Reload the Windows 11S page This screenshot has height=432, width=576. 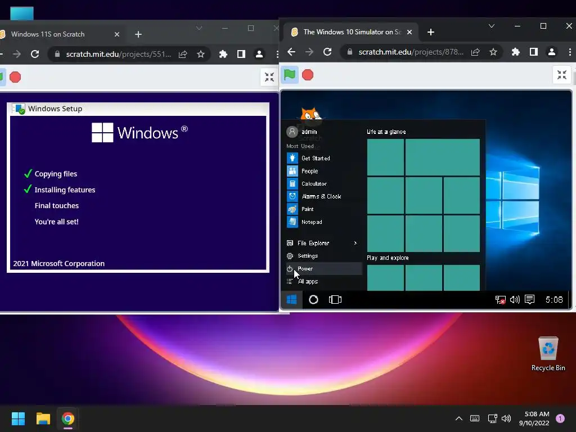pos(35,54)
